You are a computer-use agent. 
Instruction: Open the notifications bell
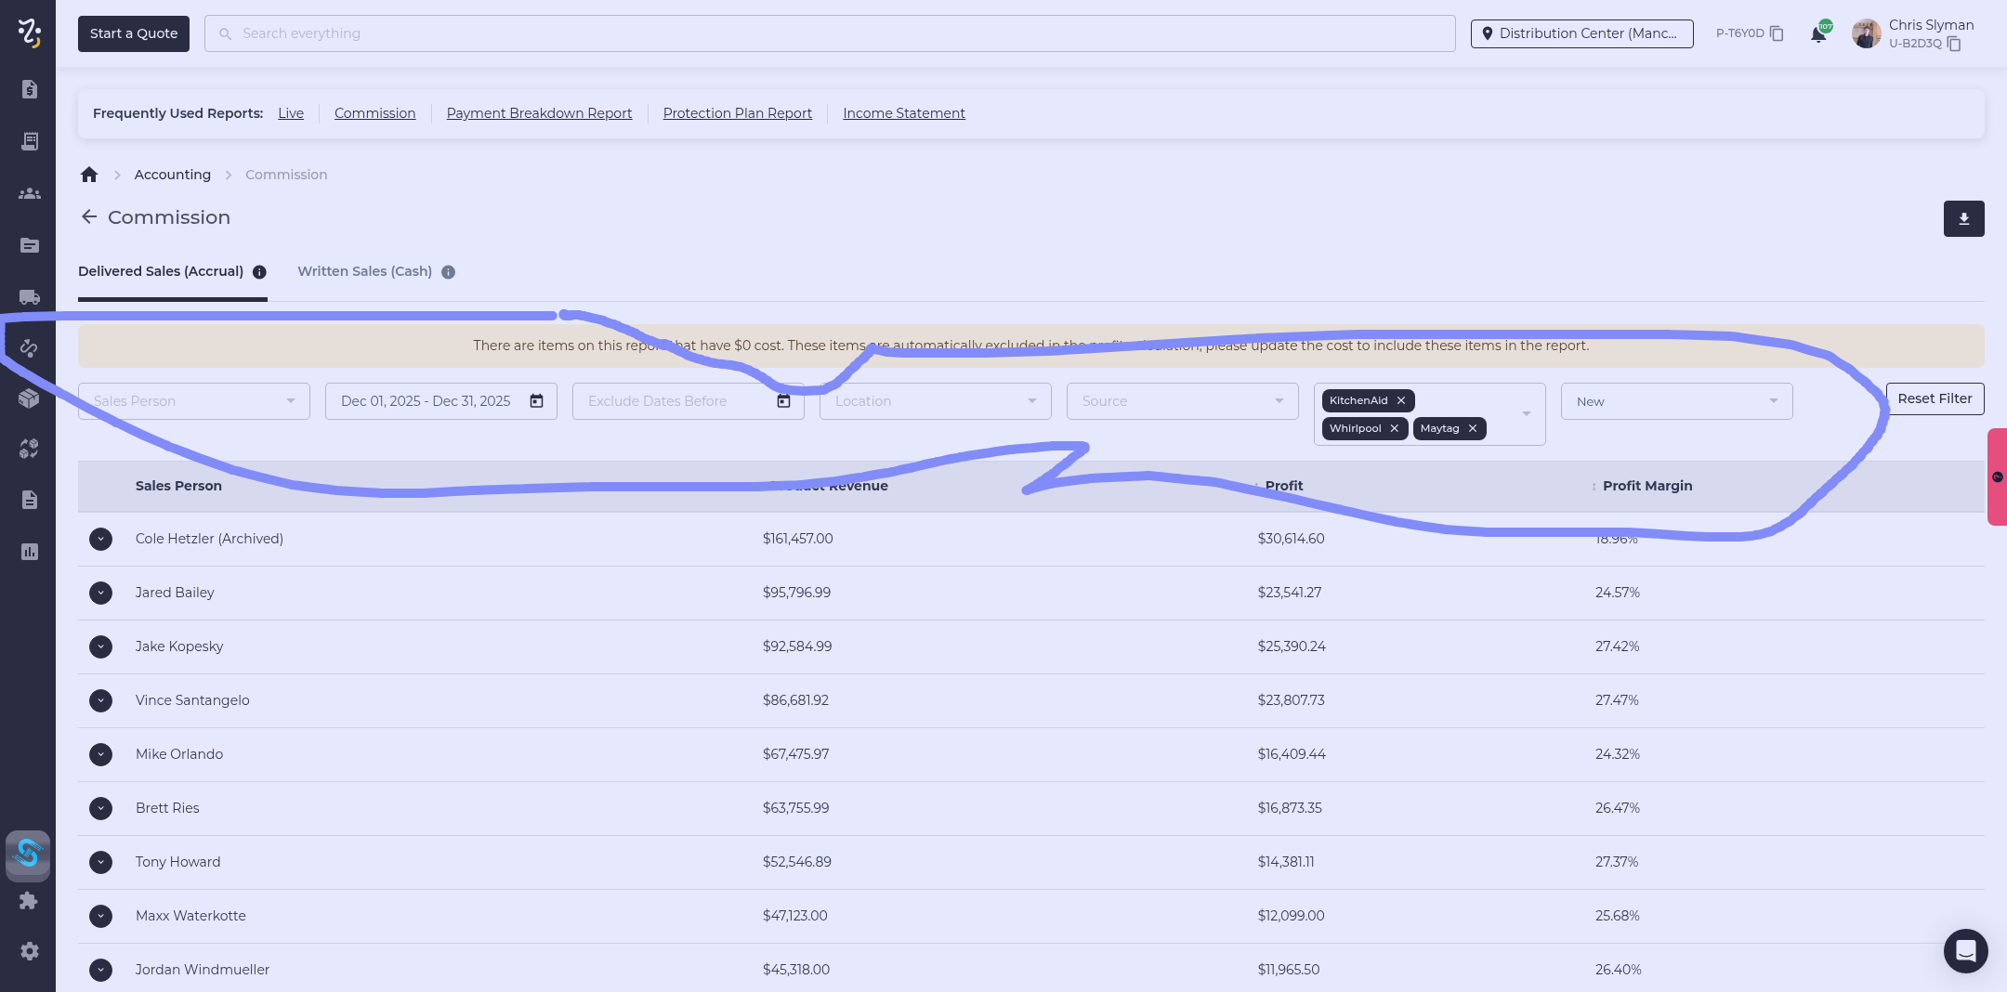point(1817,34)
